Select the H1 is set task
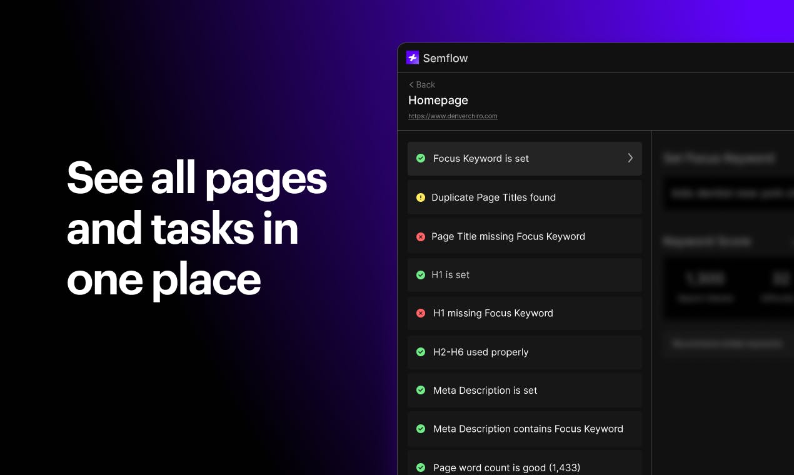Image resolution: width=794 pixels, height=475 pixels. tap(525, 275)
